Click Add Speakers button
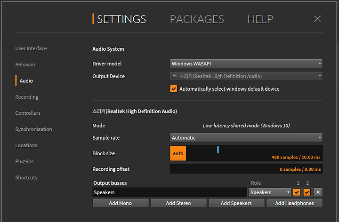The width and height of the screenshot is (339, 222). [236, 203]
